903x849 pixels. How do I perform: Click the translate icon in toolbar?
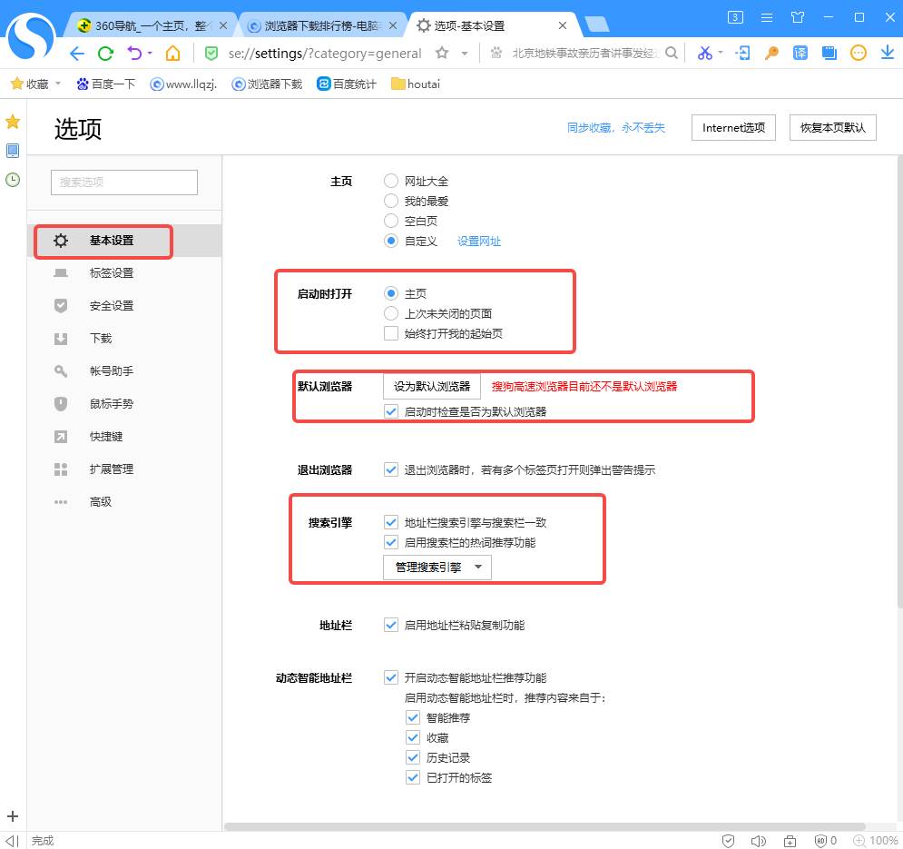tap(800, 53)
